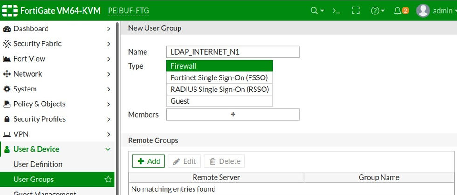The image size is (457, 195).
Task: Expand the Network chevron
Action: point(108,74)
